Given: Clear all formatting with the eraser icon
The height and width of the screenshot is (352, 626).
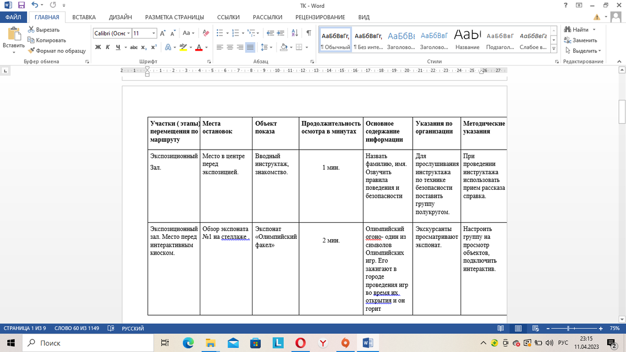Looking at the screenshot, I should 206,33.
